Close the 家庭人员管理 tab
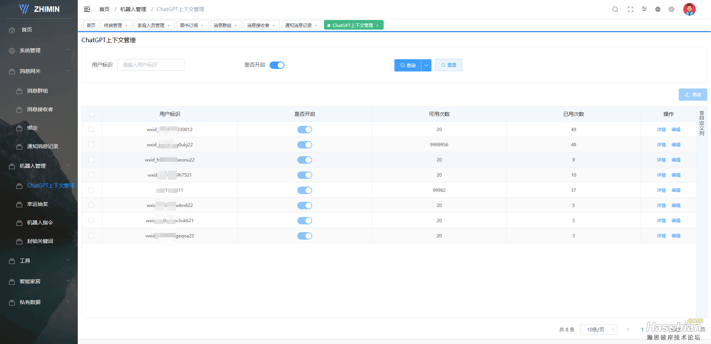The width and height of the screenshot is (711, 344). [x=168, y=26]
